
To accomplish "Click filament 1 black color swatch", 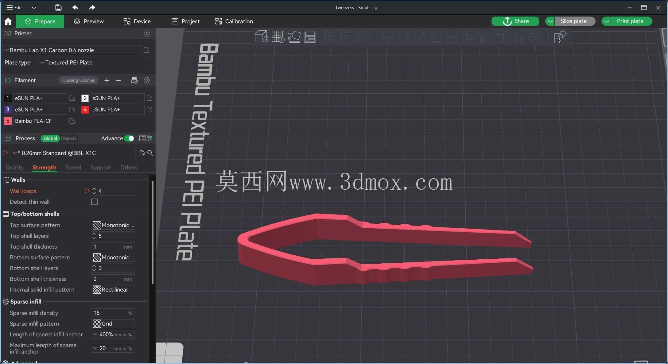I will (x=8, y=98).
